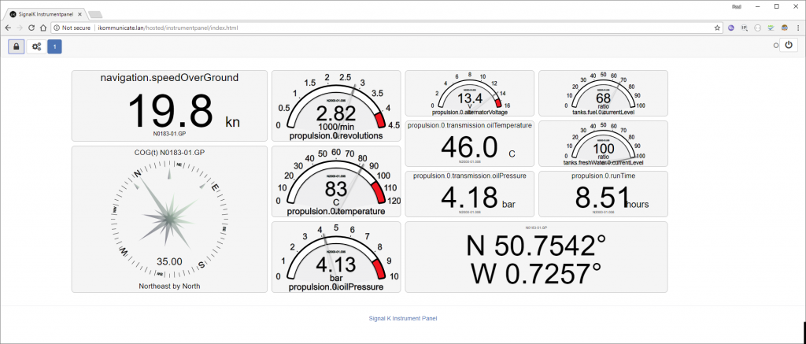Open the gears settings button
Screen dimensions: 806x344
[x=36, y=46]
